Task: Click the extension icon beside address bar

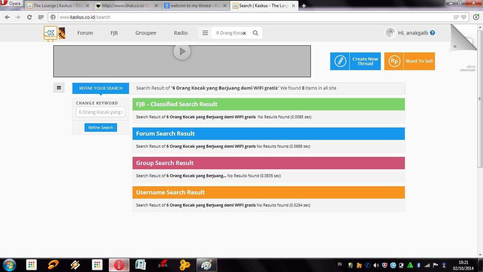Action: pos(476,17)
